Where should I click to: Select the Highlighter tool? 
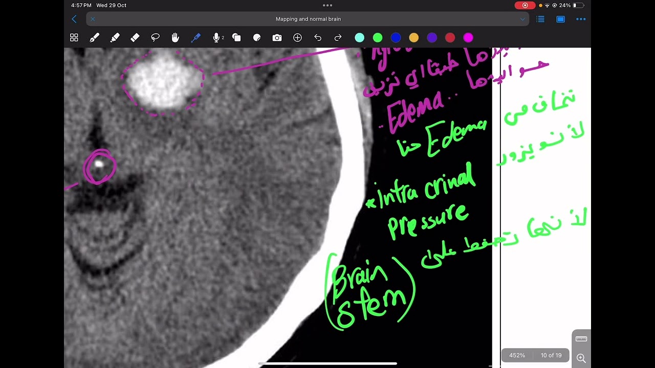(x=115, y=37)
